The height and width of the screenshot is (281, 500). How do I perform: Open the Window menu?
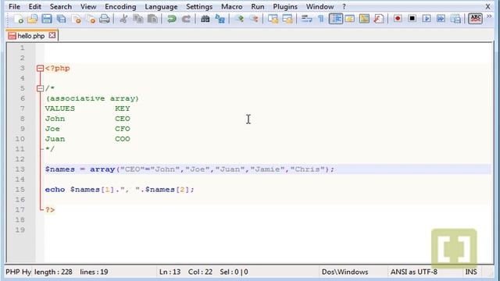(320, 6)
